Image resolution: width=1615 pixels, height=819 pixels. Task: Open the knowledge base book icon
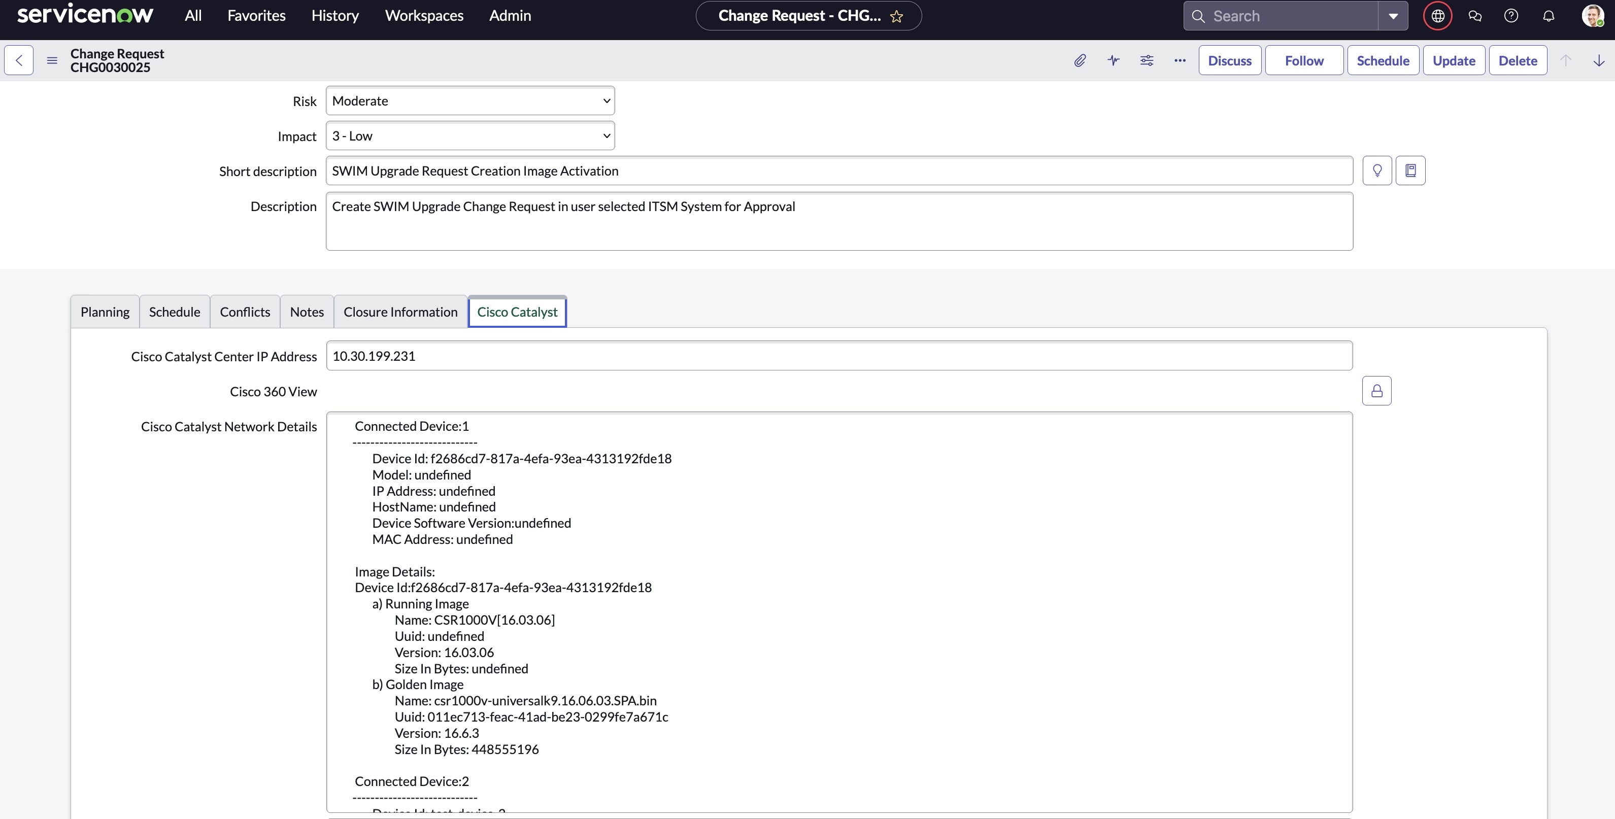coord(1411,170)
